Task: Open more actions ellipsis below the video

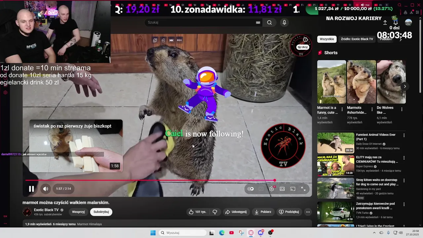Action: coord(308,212)
